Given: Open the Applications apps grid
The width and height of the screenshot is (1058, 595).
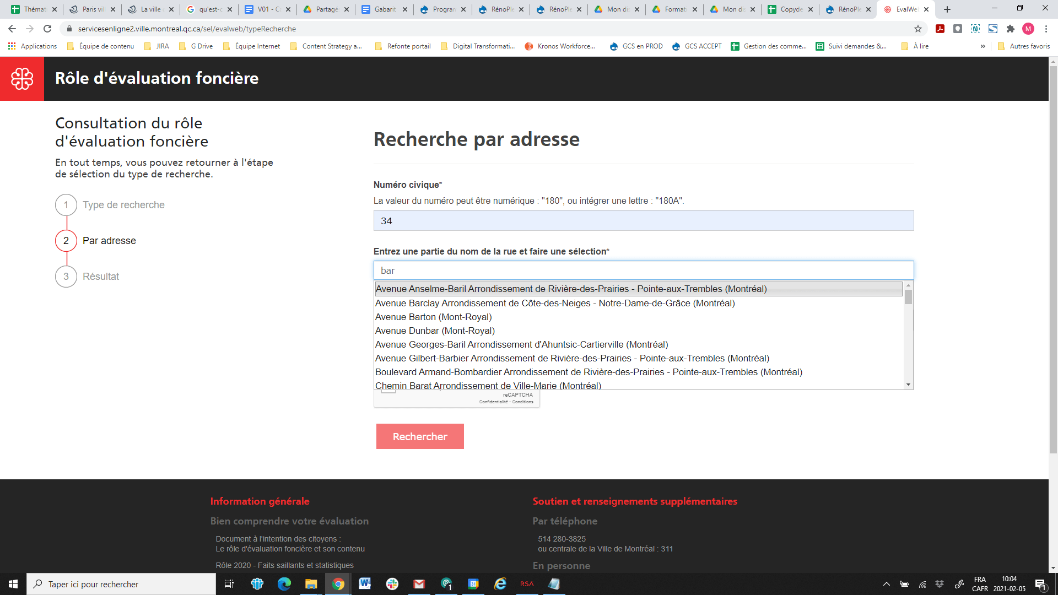Looking at the screenshot, I should click(33, 46).
